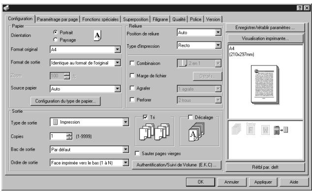Click the Annuler button
Image resolution: width=312 pixels, height=192 pixels.
click(232, 182)
